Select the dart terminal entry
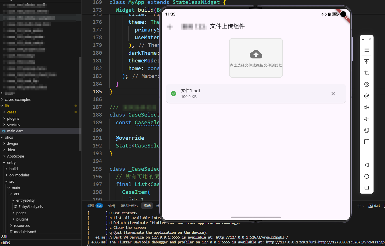This screenshot has height=246, width=385. click(x=374, y=206)
